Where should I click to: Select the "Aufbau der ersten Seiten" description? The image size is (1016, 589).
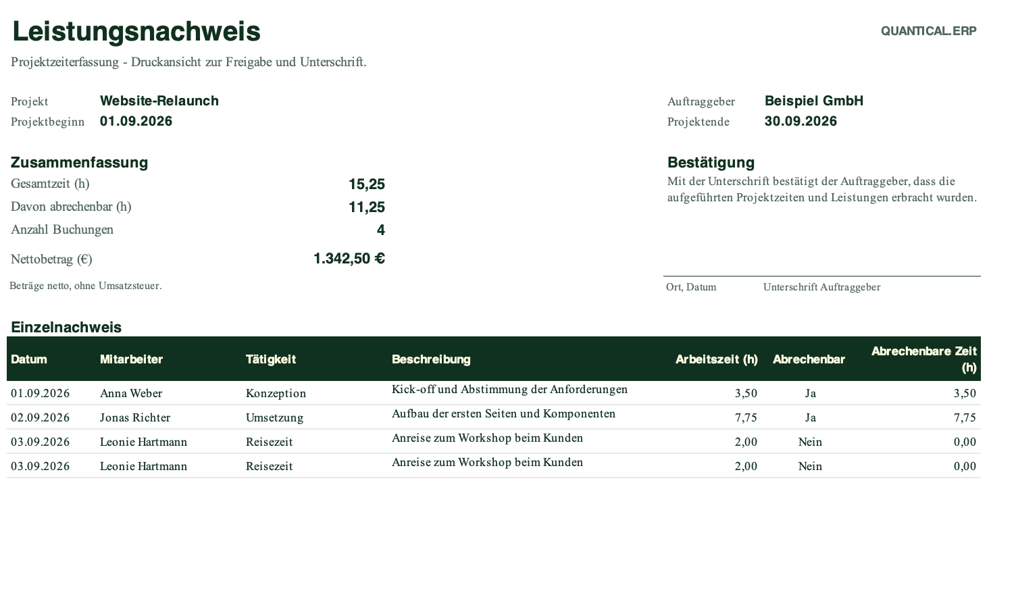click(503, 413)
